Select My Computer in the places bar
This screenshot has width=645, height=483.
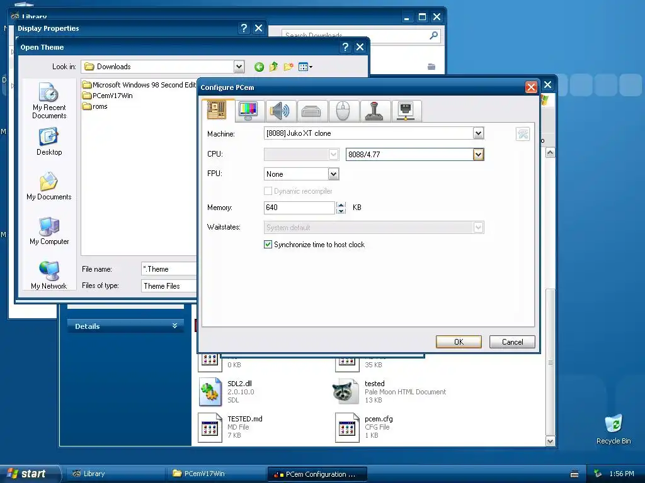pos(49,231)
